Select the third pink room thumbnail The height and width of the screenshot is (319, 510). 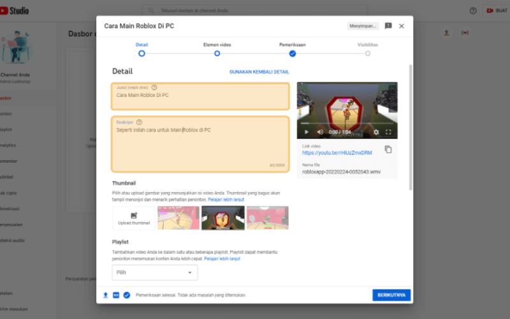click(x=267, y=218)
